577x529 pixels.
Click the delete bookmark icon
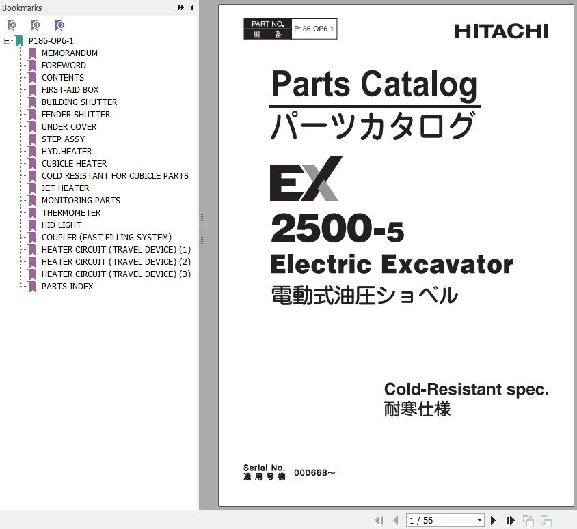(12, 25)
